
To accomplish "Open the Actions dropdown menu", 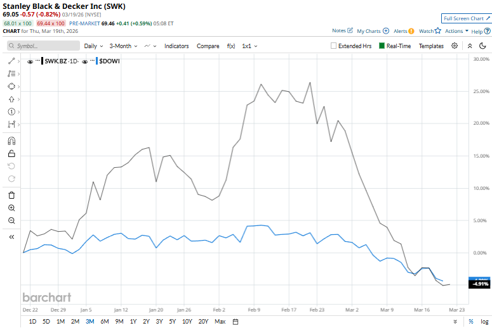I will [457, 31].
